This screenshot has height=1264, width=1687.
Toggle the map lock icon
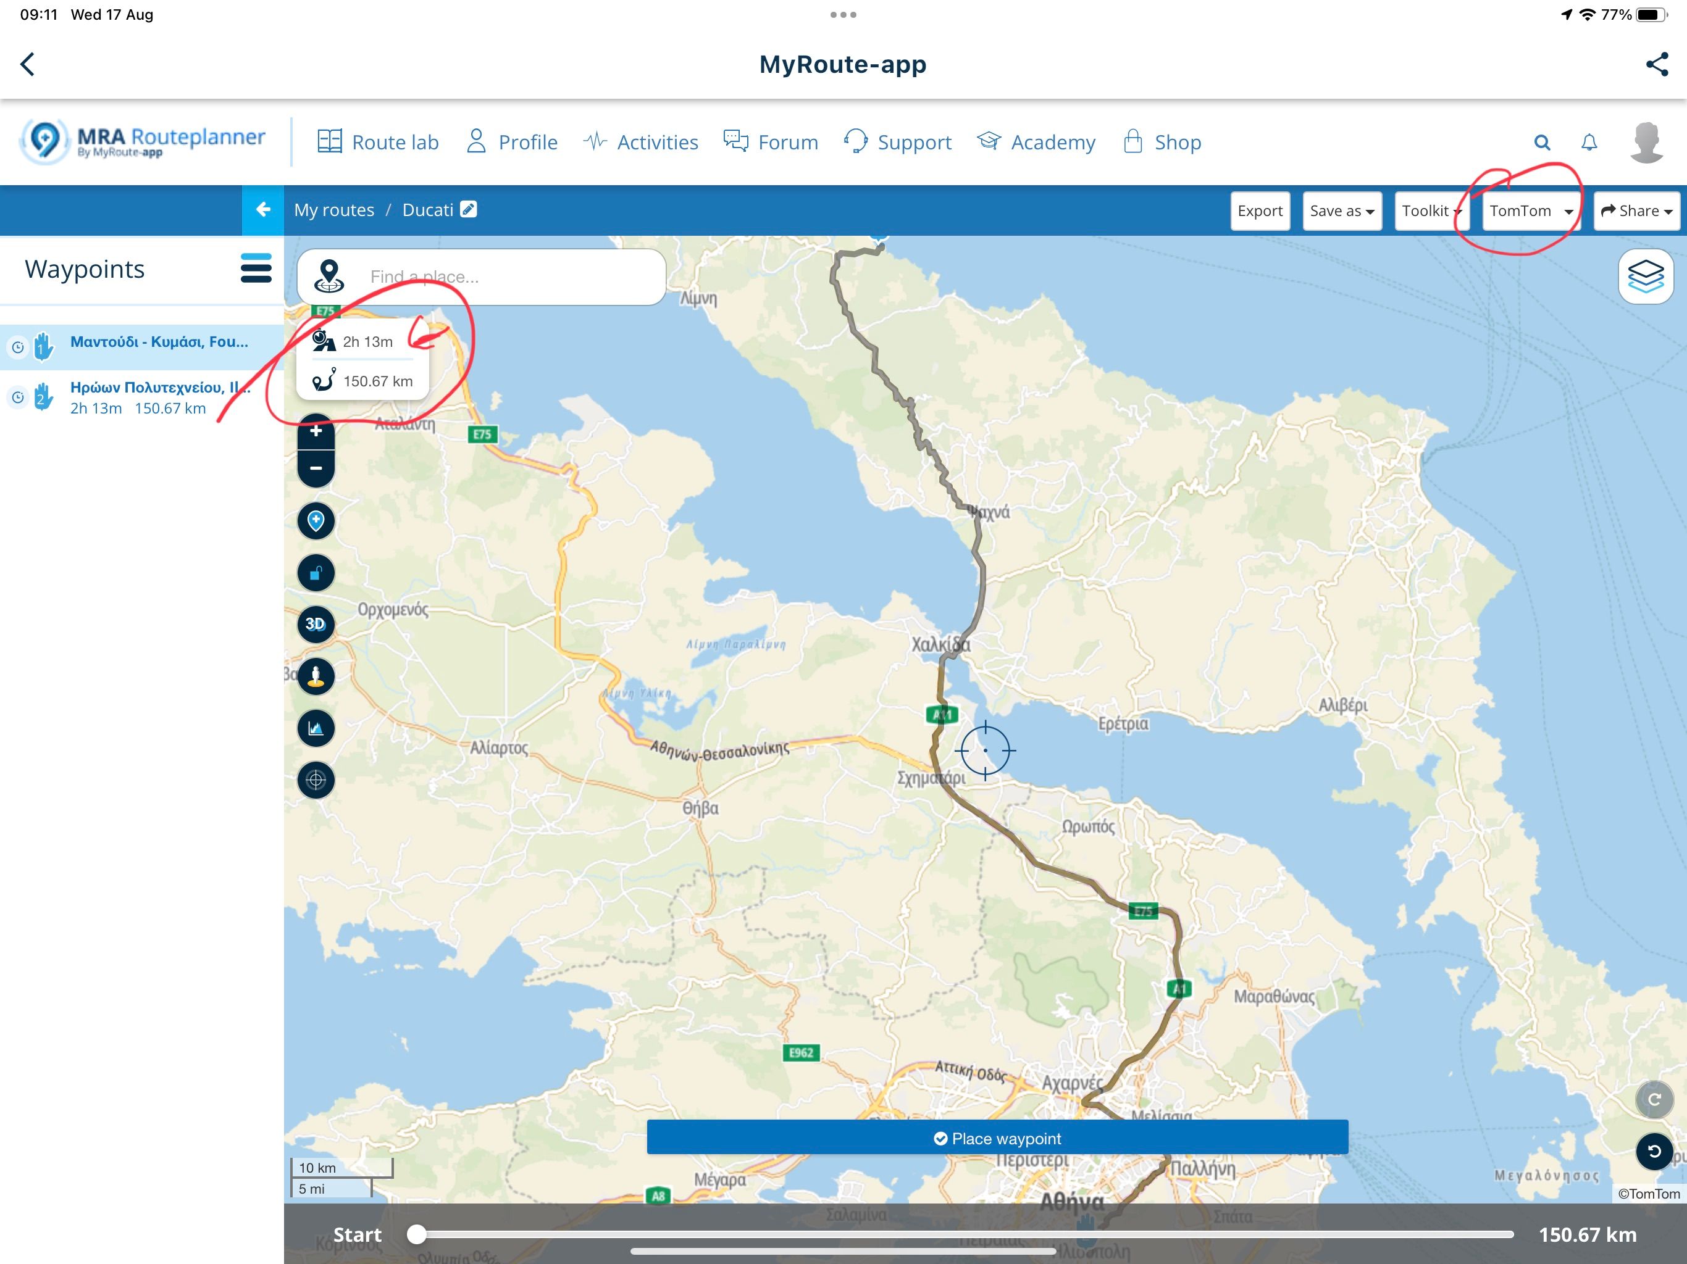point(316,573)
